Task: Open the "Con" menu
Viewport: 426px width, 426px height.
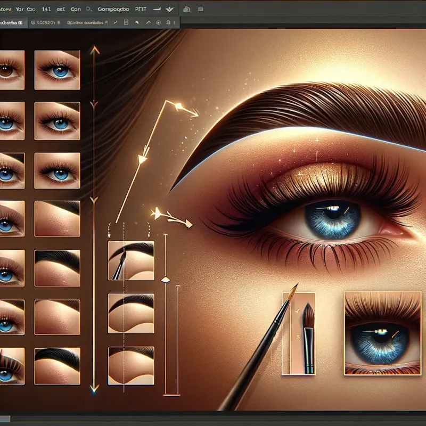Action: point(76,9)
